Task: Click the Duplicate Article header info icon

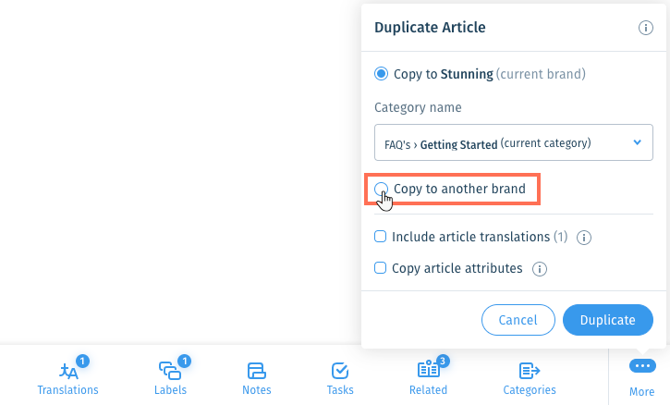Action: click(646, 28)
